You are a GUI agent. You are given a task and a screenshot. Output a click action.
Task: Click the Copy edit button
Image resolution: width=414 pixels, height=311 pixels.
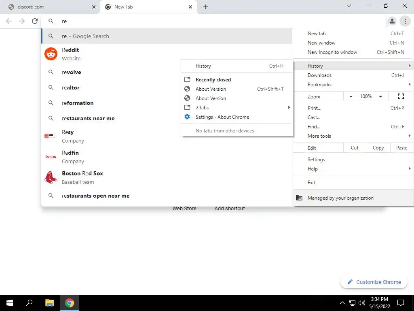378,148
